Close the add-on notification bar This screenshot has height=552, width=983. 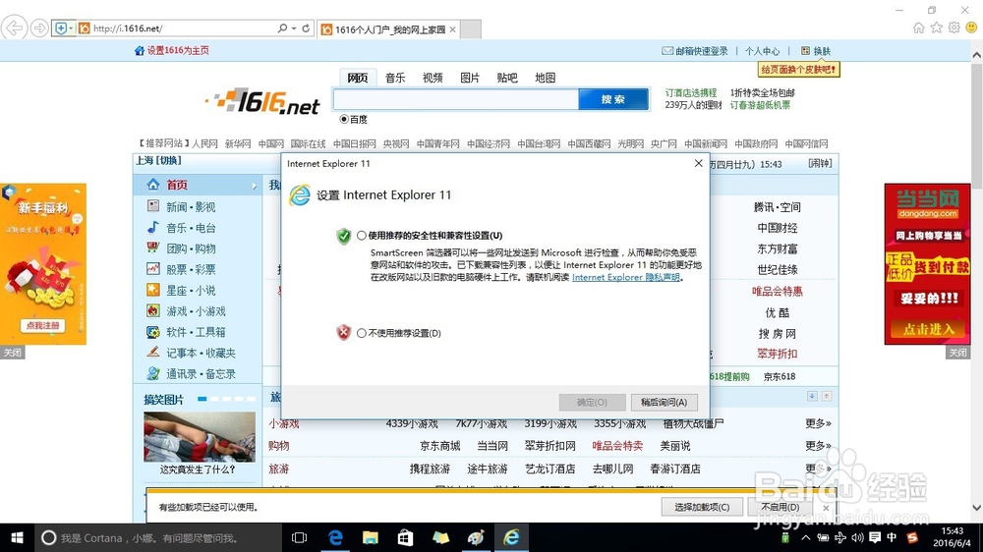[826, 508]
